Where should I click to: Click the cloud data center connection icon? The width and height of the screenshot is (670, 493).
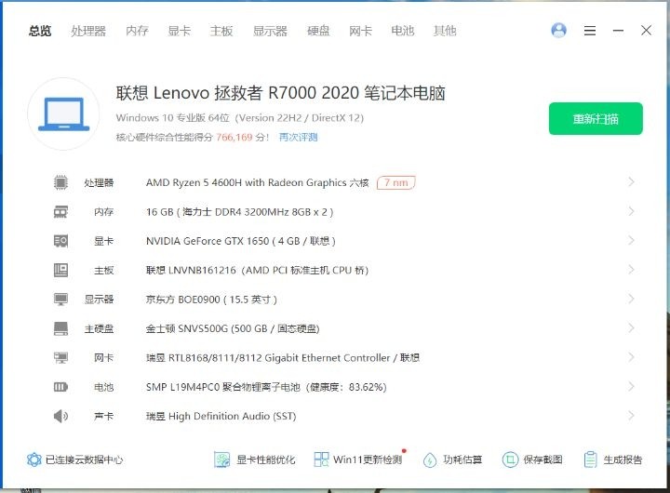[x=34, y=460]
